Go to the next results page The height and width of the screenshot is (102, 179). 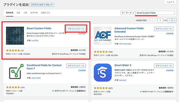coord(170,20)
